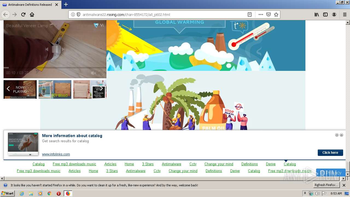Viewport: 350px width, 197px height.
Task: Enter fullscreen on the video player
Action: [101, 73]
